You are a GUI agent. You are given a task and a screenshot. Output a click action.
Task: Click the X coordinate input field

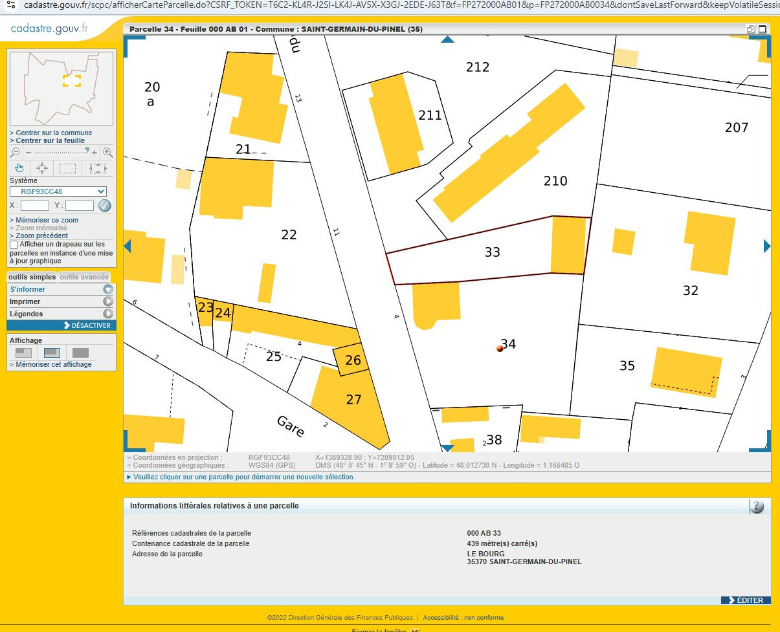(35, 206)
